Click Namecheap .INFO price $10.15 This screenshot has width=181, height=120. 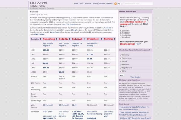[46, 68]
